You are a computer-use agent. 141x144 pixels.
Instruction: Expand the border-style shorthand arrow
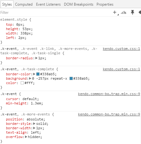[34, 124]
